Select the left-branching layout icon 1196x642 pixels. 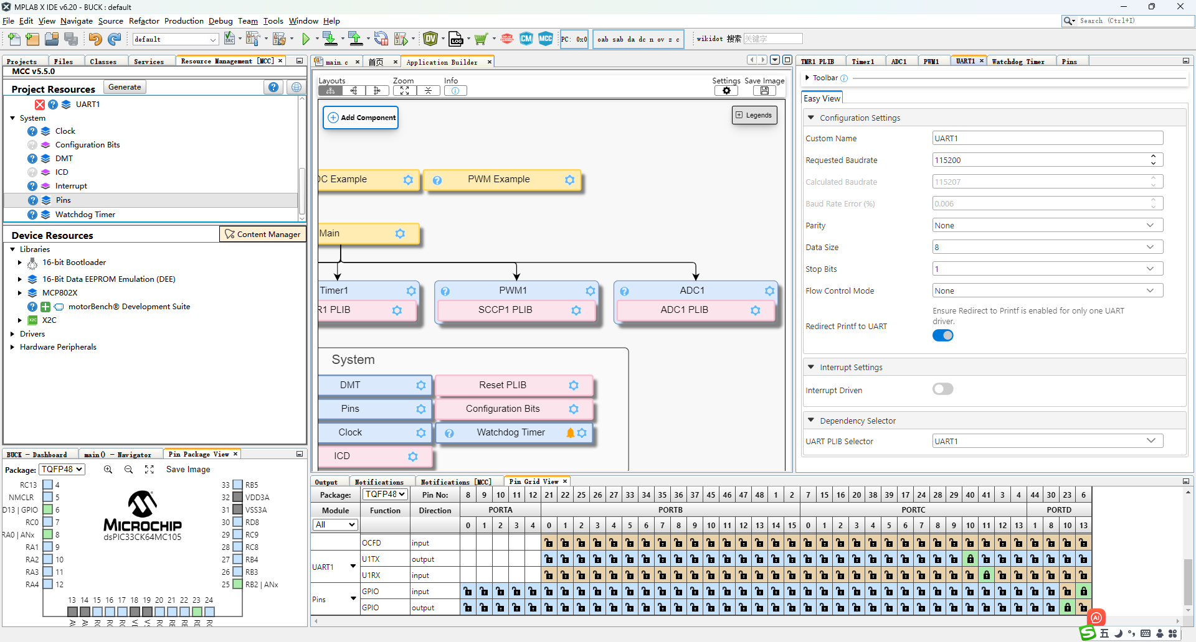tap(354, 91)
